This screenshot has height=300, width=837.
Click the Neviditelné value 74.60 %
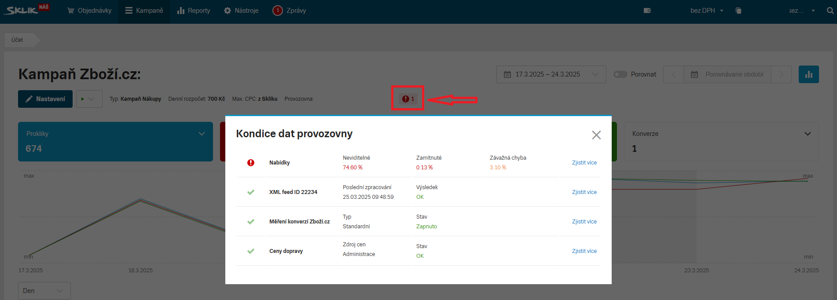coord(352,168)
